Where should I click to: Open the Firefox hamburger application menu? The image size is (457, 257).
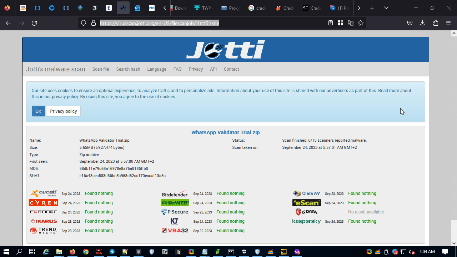tap(448, 23)
